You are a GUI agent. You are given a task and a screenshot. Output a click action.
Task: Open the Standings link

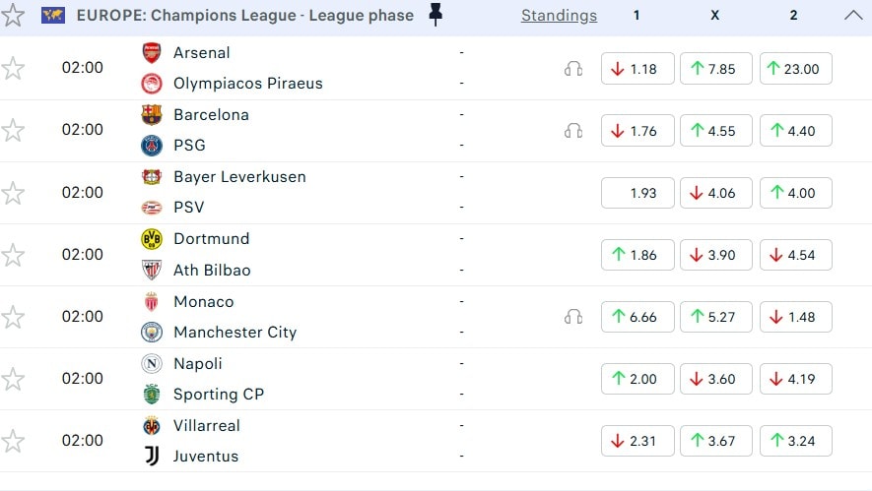pos(559,16)
